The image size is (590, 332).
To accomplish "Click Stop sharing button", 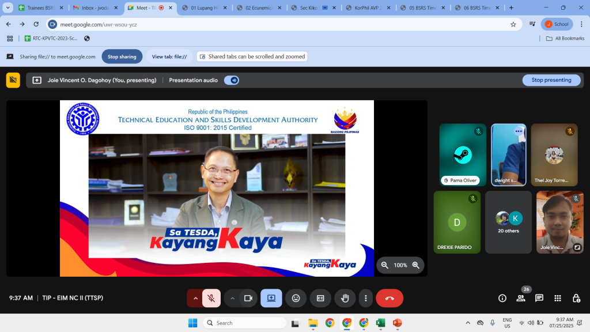I will 122,56.
